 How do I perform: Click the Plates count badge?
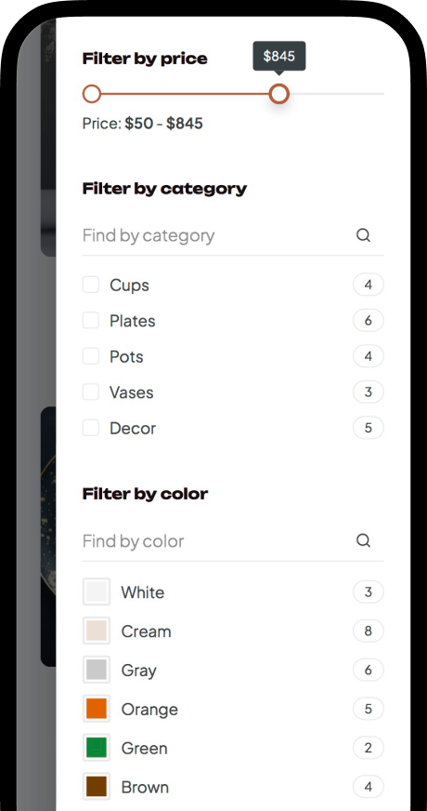coord(369,320)
